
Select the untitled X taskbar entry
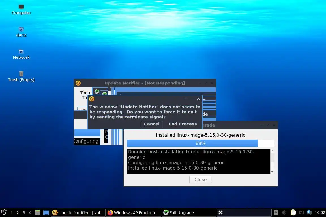244,213
